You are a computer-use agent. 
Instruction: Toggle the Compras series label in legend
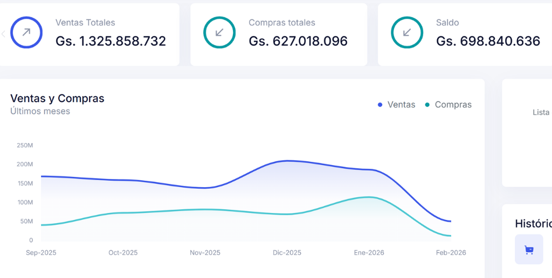[x=453, y=105]
